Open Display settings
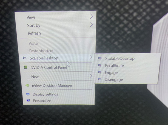The image size is (168, 125). pos(45,94)
